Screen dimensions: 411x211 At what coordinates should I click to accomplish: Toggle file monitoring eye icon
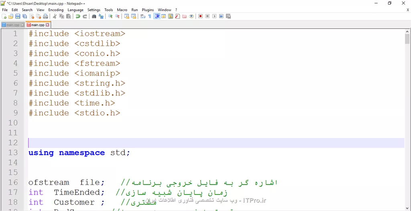click(x=191, y=16)
